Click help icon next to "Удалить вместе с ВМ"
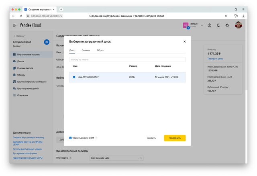This screenshot has width=257, height=176. 96,138
